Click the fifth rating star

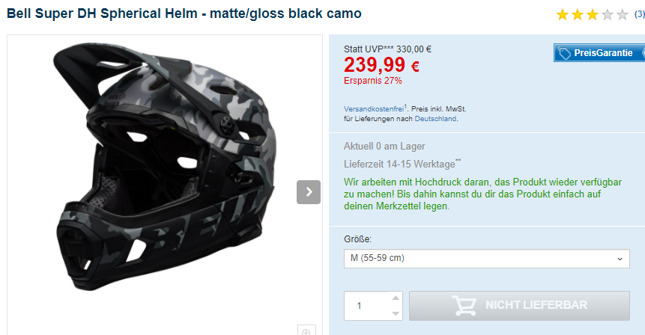pyautogui.click(x=623, y=14)
